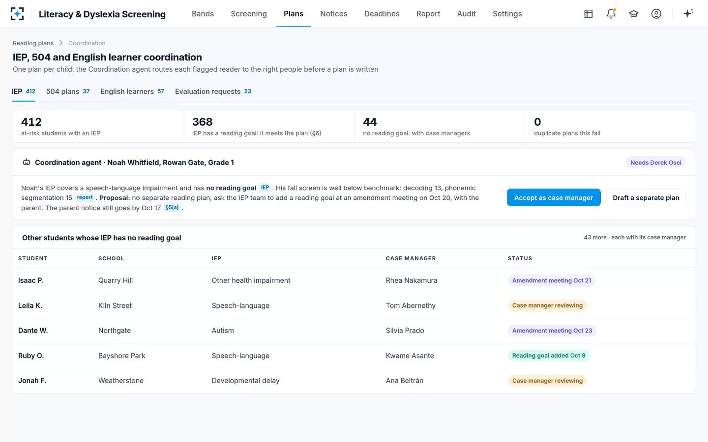Switch to the 504 plans tab

tap(68, 91)
